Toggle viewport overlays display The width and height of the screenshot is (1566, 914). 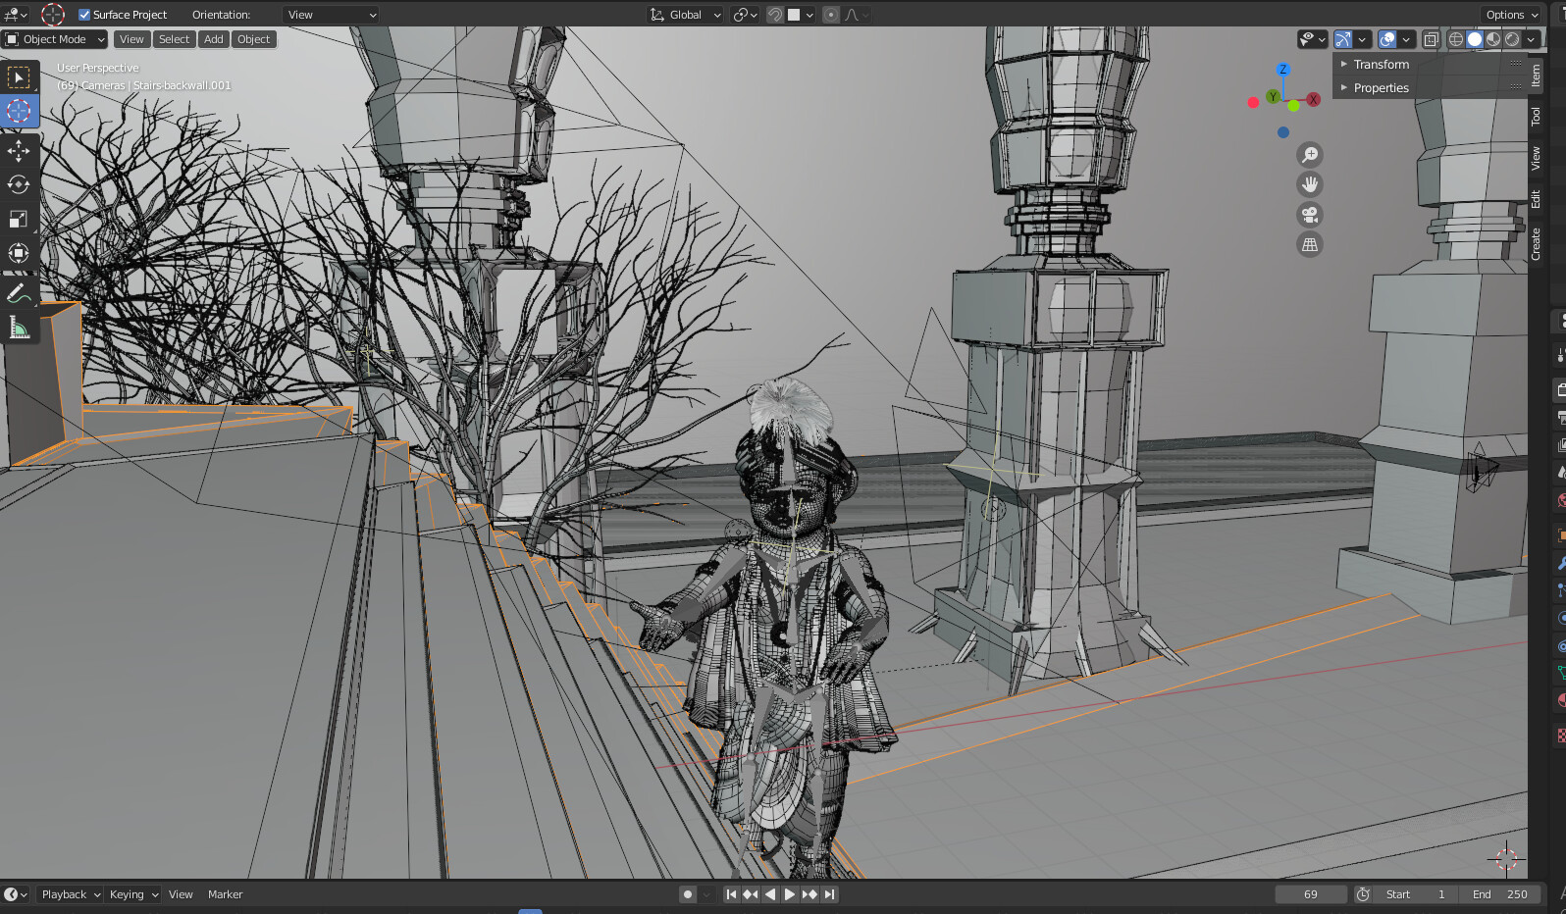1387,39
